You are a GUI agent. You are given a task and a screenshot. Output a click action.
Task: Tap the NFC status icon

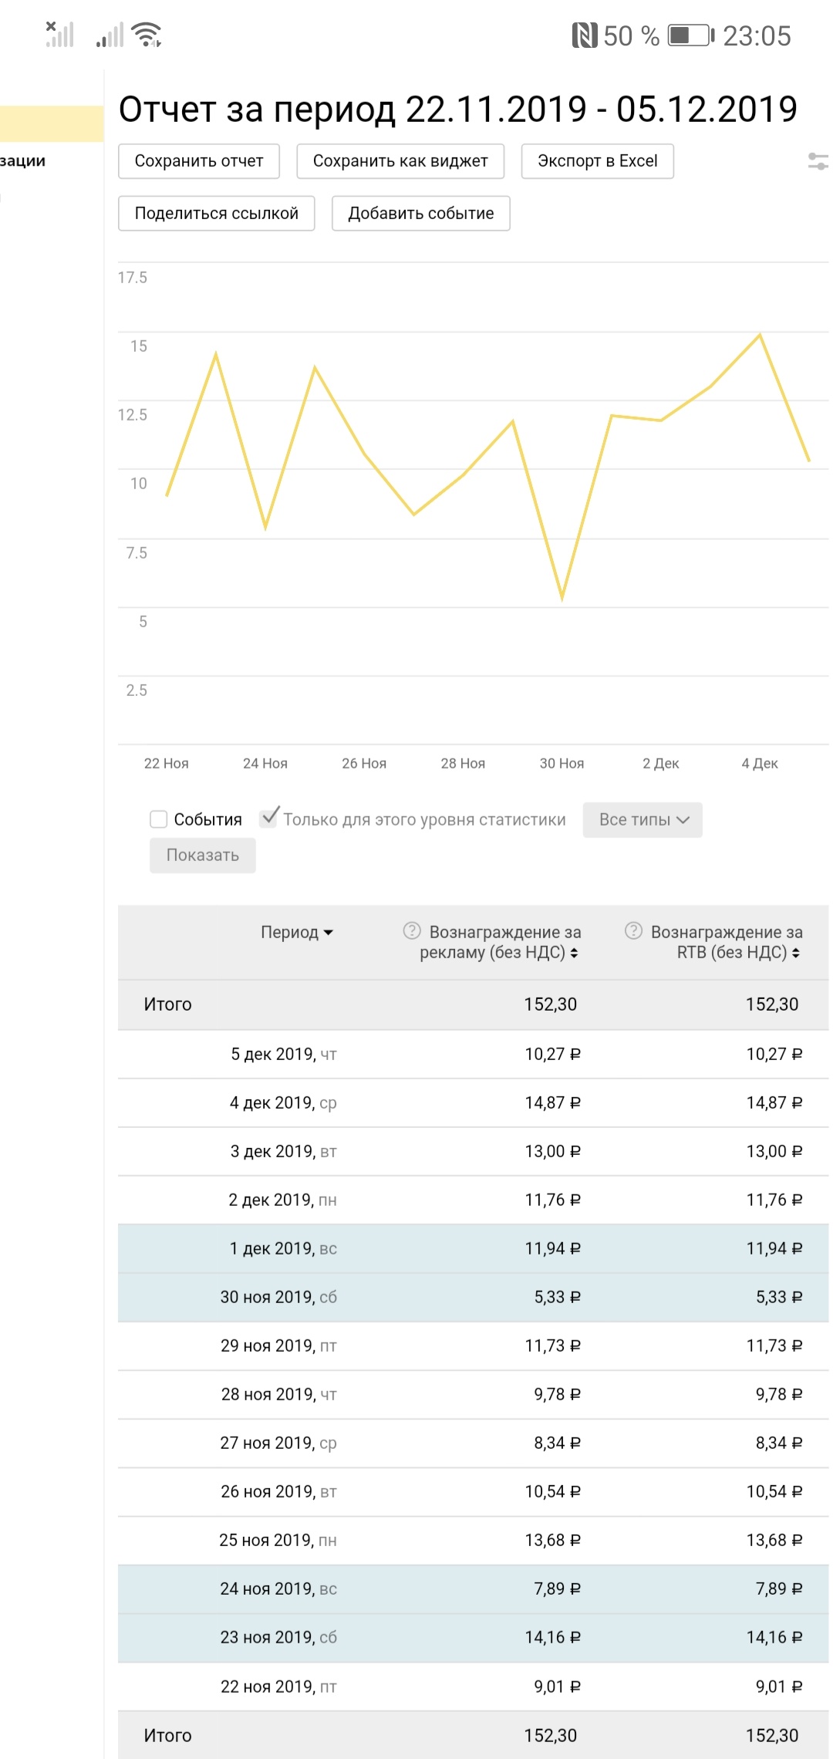(x=584, y=35)
